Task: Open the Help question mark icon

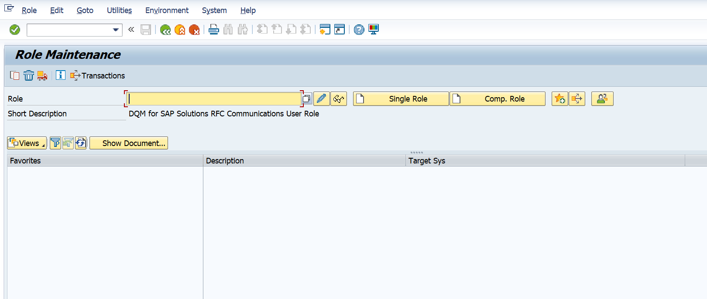Action: tap(359, 30)
